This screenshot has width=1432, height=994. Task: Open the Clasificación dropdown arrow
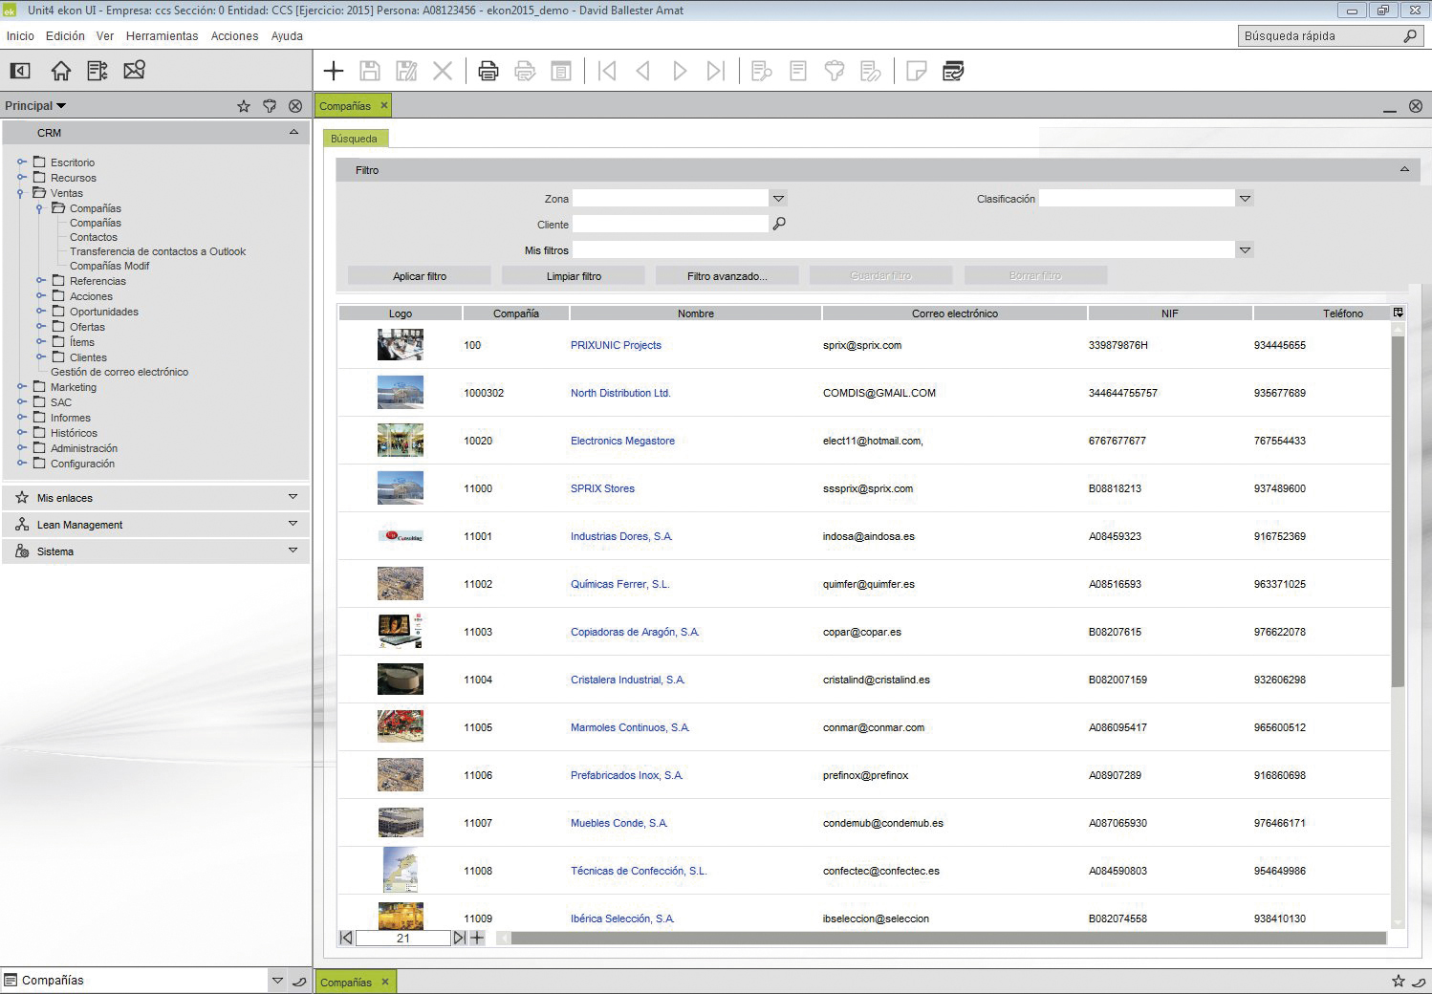(1245, 199)
